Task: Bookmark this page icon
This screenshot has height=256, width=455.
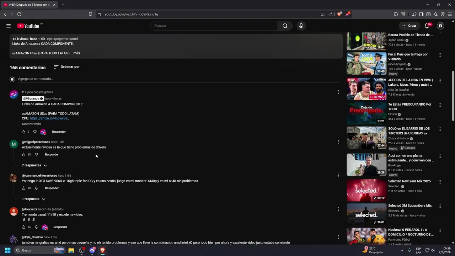Action: (90, 14)
